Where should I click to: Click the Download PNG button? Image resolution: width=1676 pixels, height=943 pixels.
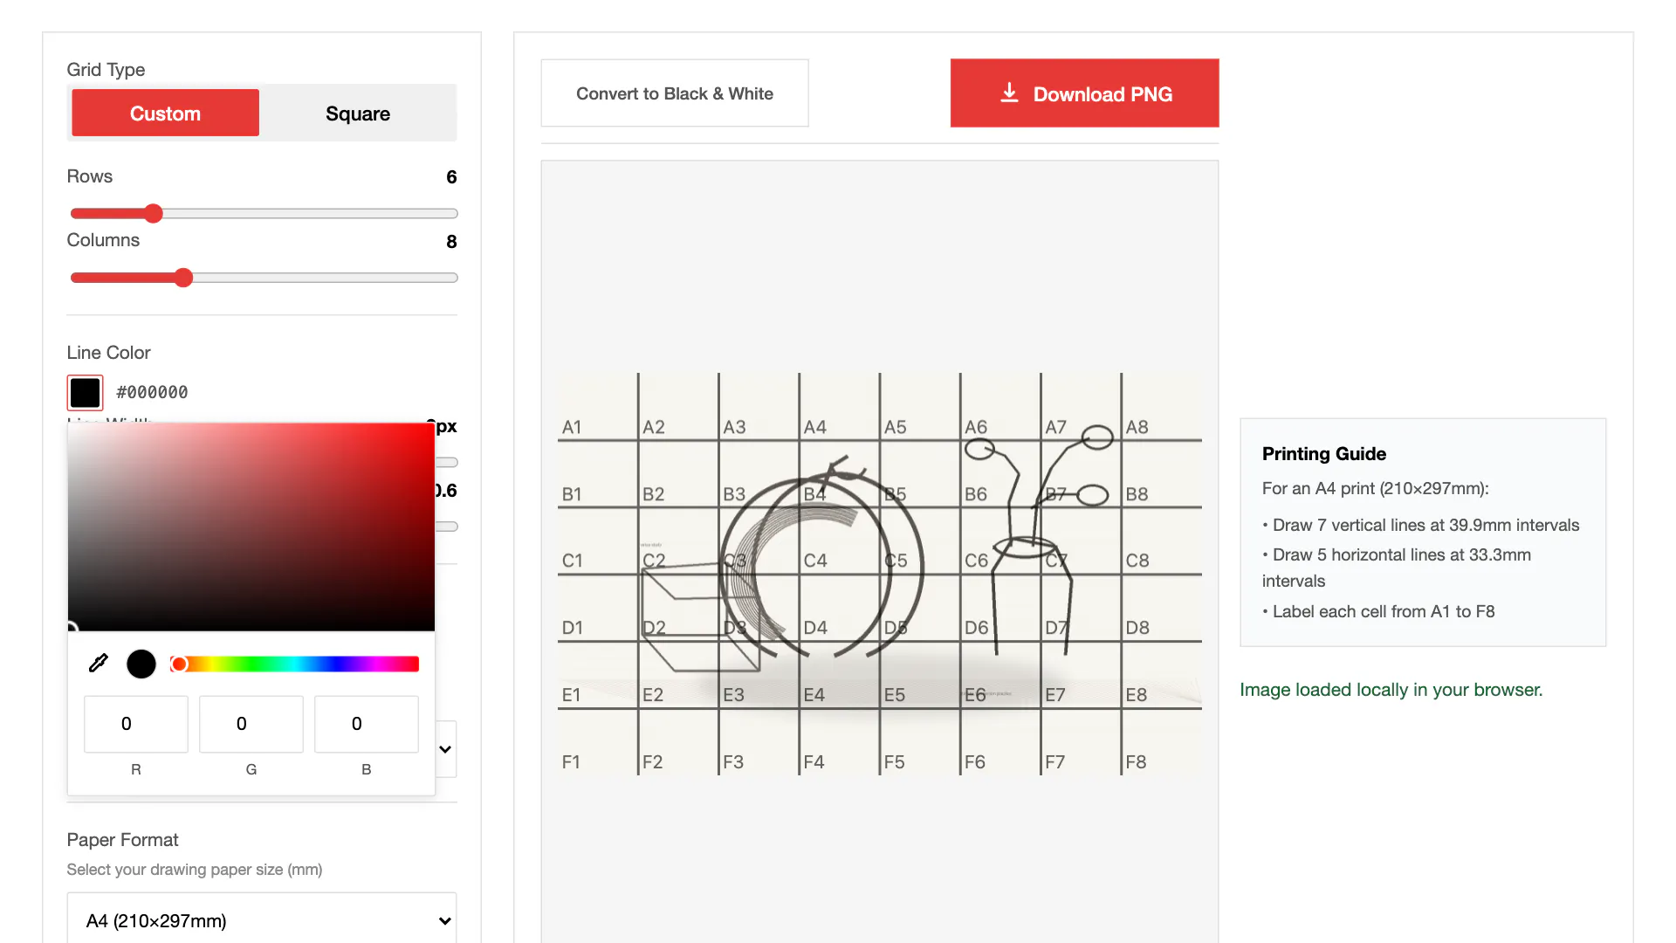click(1084, 93)
